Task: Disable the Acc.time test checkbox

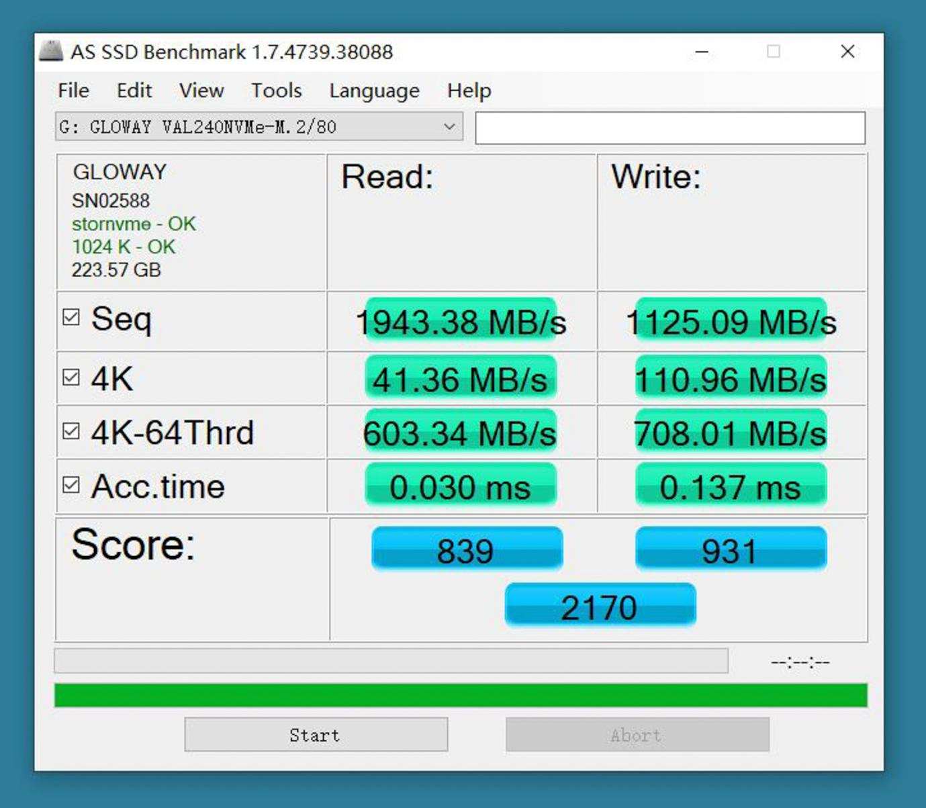Action: click(71, 485)
